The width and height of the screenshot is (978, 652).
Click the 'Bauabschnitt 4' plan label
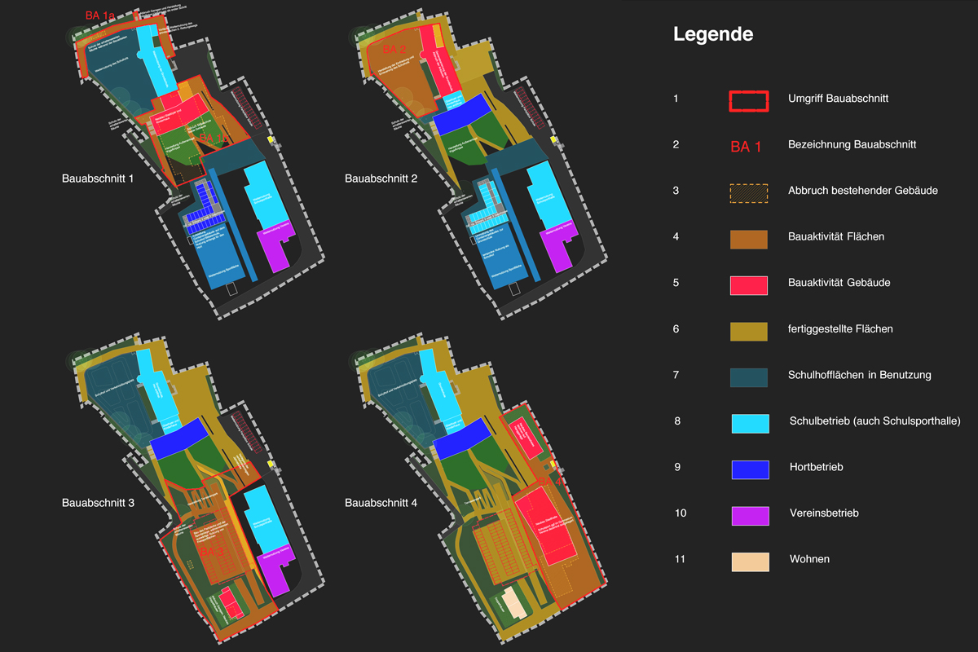(x=381, y=503)
